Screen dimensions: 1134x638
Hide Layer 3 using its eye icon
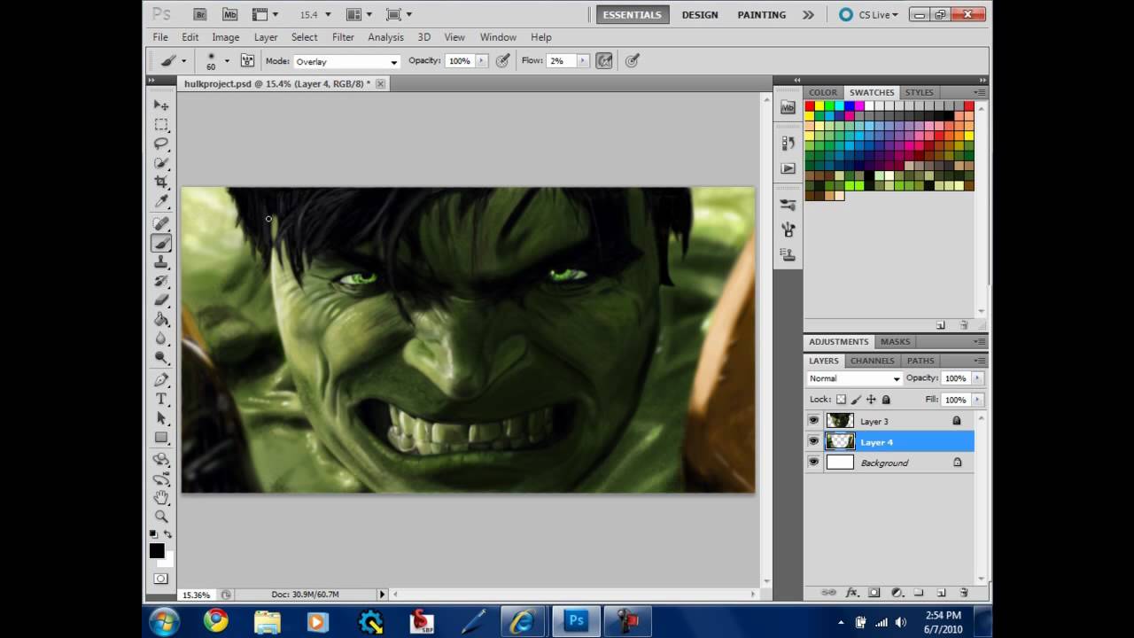coord(814,421)
